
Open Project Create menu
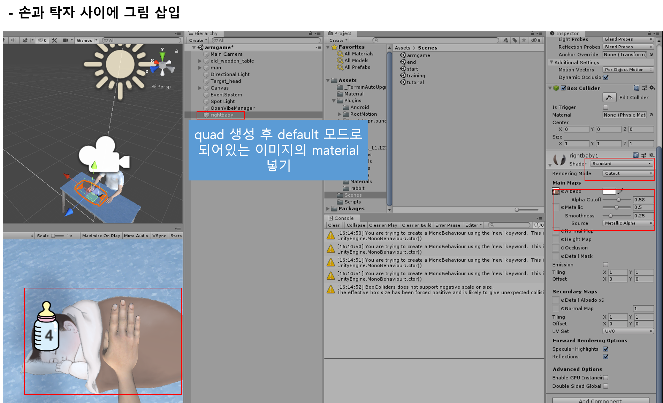[x=338, y=40]
